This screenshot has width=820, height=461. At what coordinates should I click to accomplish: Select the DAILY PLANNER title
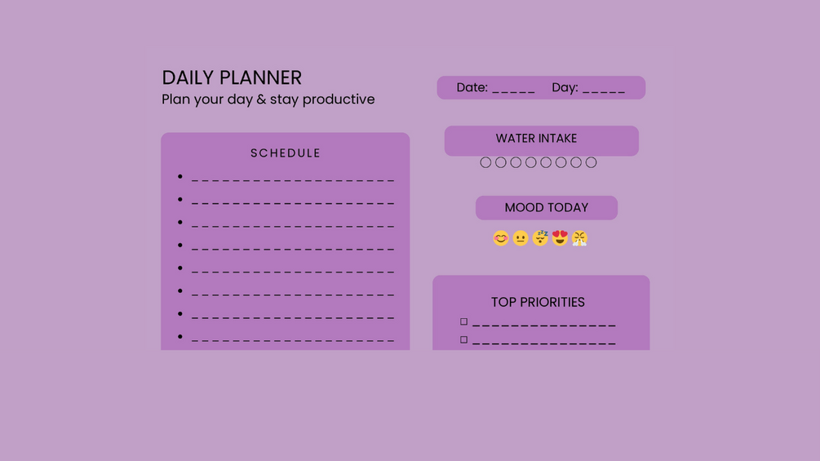[x=232, y=78]
